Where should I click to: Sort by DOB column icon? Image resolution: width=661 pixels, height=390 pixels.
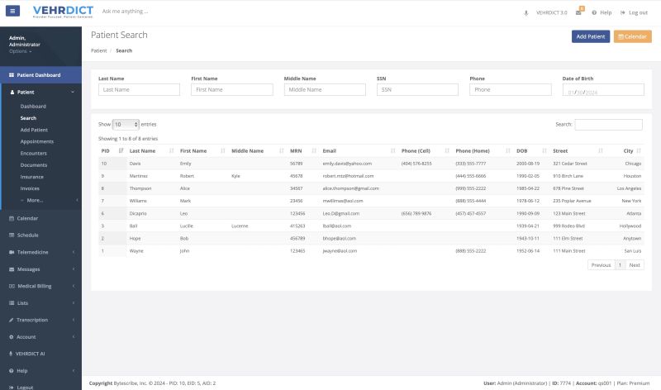click(544, 150)
